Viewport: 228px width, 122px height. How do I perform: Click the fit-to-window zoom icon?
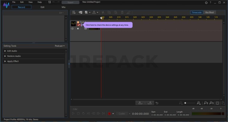(217, 103)
